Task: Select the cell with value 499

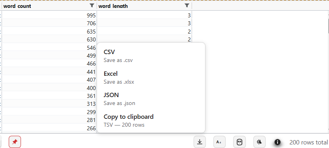Action: (49, 55)
